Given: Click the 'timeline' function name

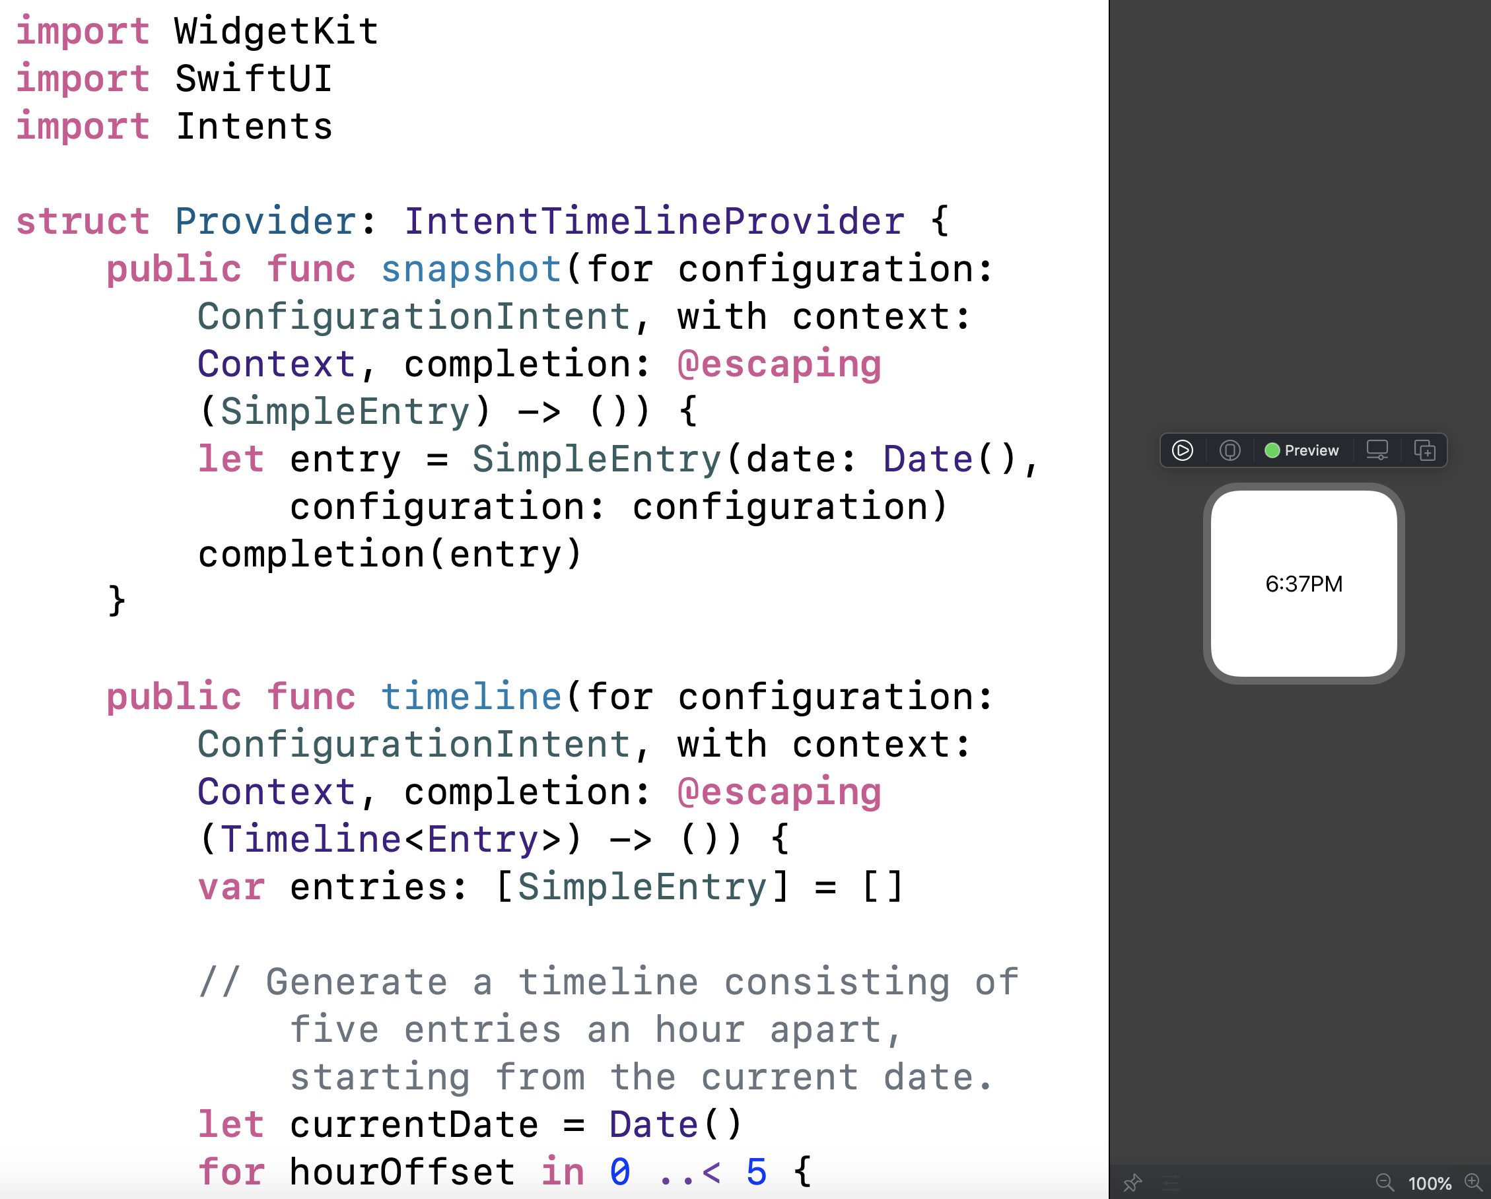Looking at the screenshot, I should [x=471, y=697].
